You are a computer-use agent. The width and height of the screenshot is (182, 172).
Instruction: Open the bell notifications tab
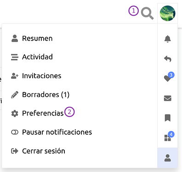coord(167,39)
